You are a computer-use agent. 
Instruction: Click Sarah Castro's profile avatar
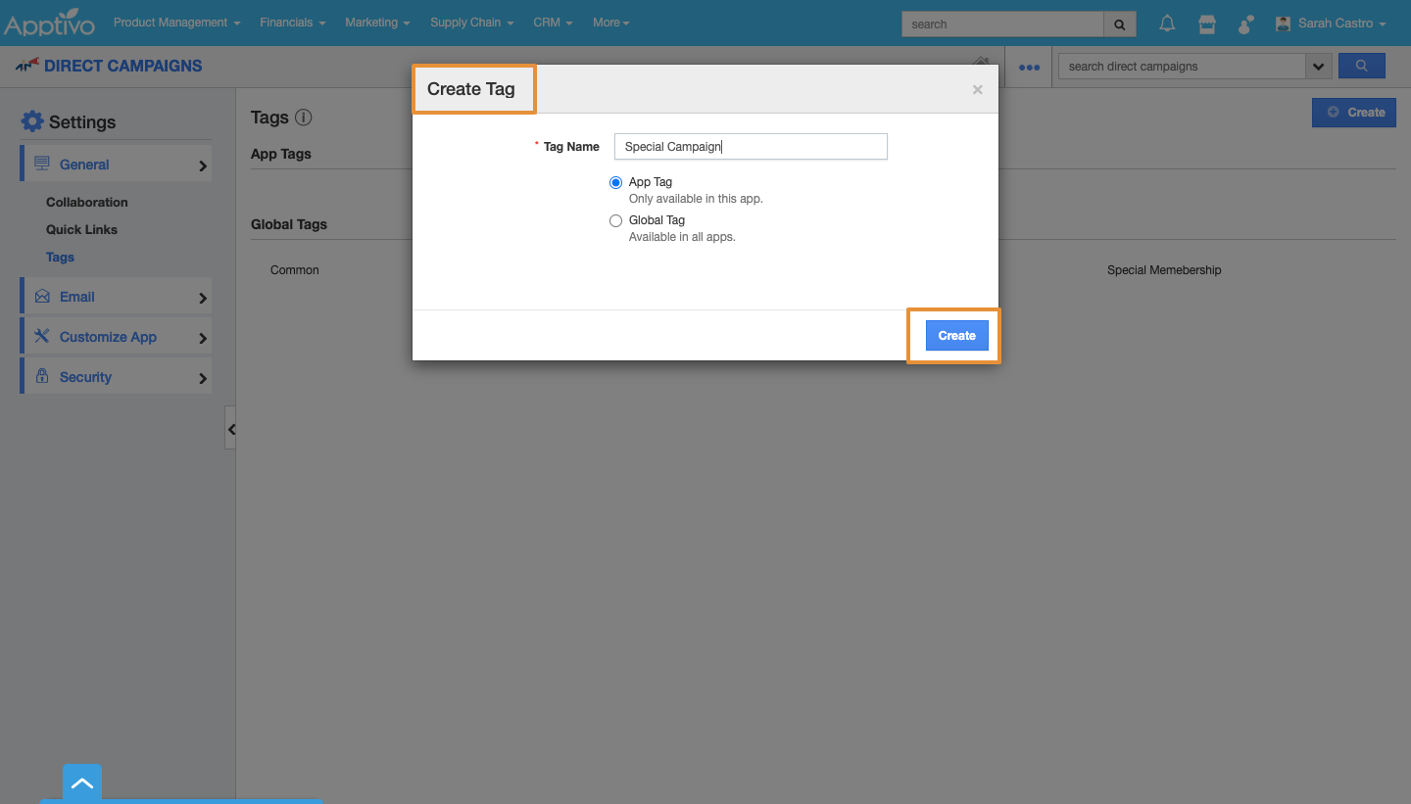(x=1283, y=23)
